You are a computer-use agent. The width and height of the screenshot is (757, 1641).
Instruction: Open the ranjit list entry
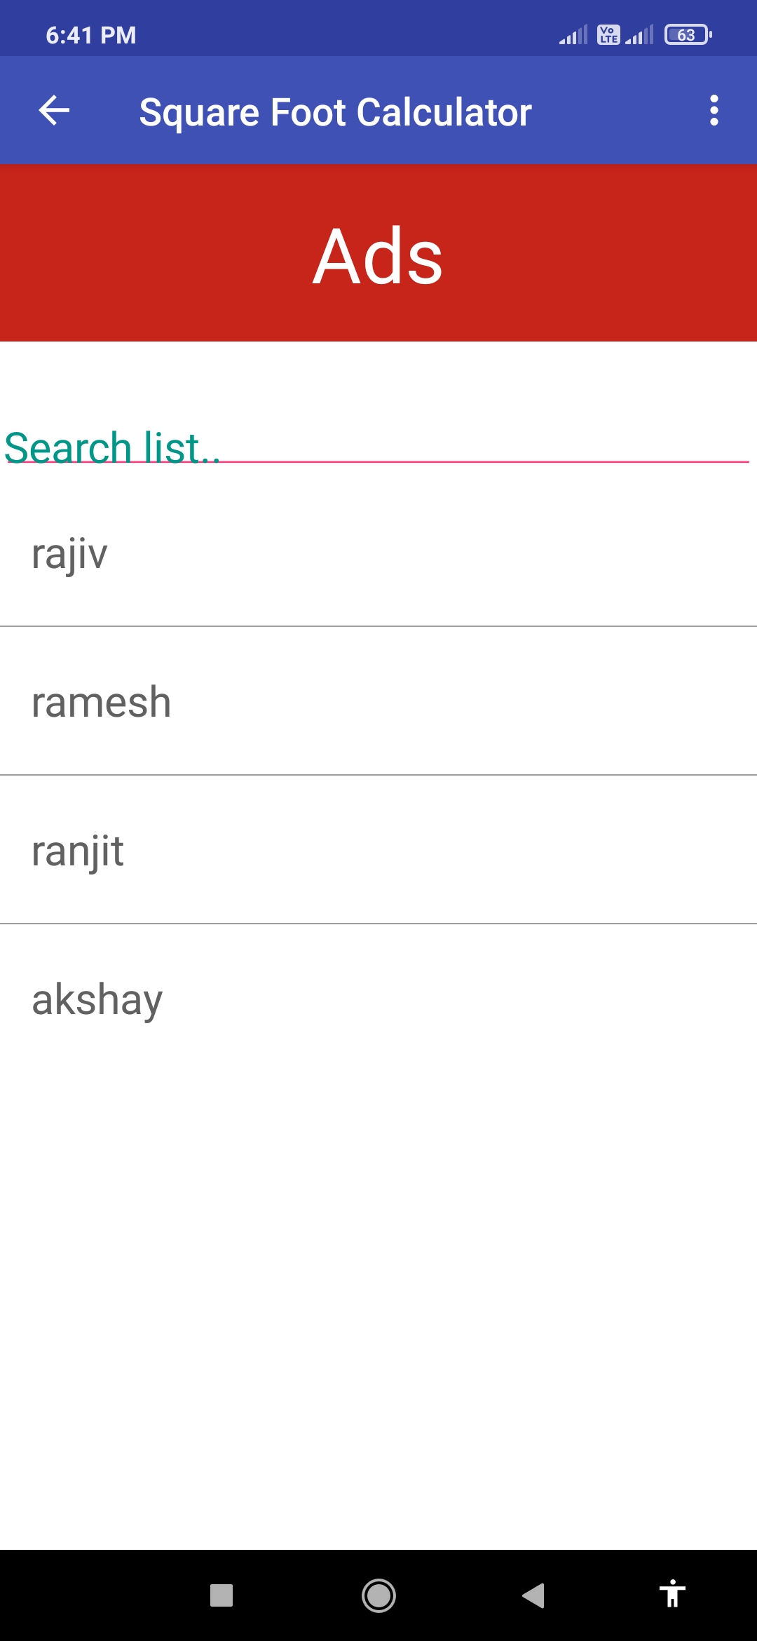click(378, 850)
